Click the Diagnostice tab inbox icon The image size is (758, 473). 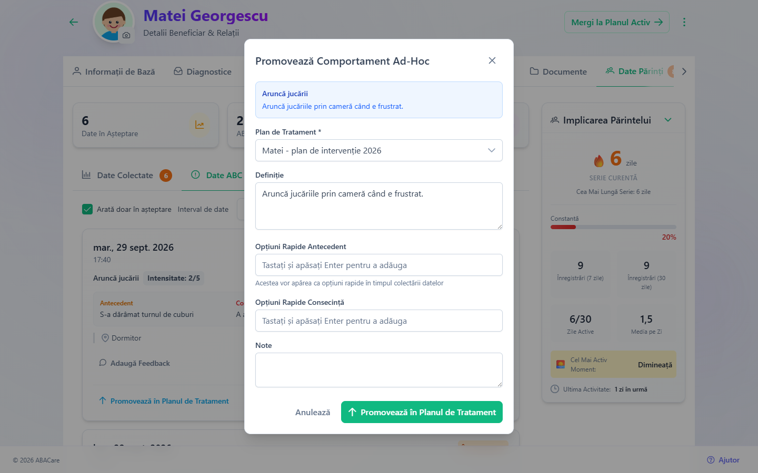178,71
